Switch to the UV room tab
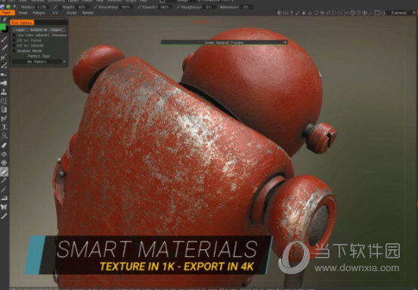 [54, 13]
